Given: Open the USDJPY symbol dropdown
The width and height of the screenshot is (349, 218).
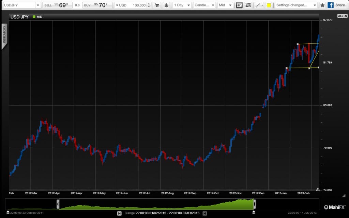Looking at the screenshot, I should coord(21,5).
